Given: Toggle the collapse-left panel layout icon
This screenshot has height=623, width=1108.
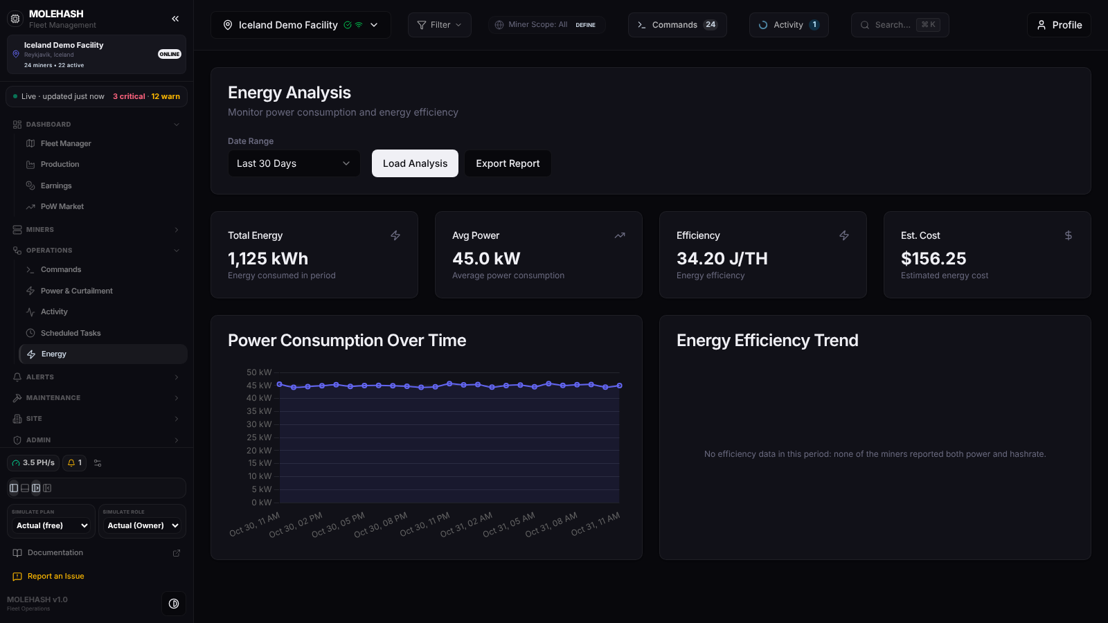Looking at the screenshot, I should pos(47,488).
